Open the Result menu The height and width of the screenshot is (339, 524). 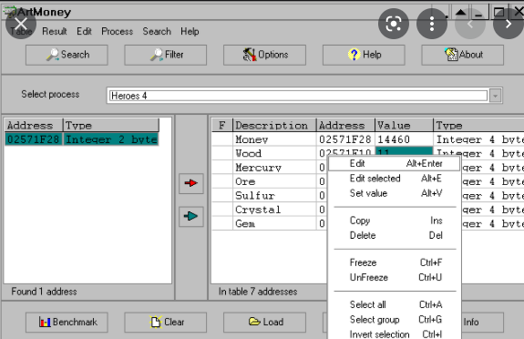pyautogui.click(x=55, y=31)
